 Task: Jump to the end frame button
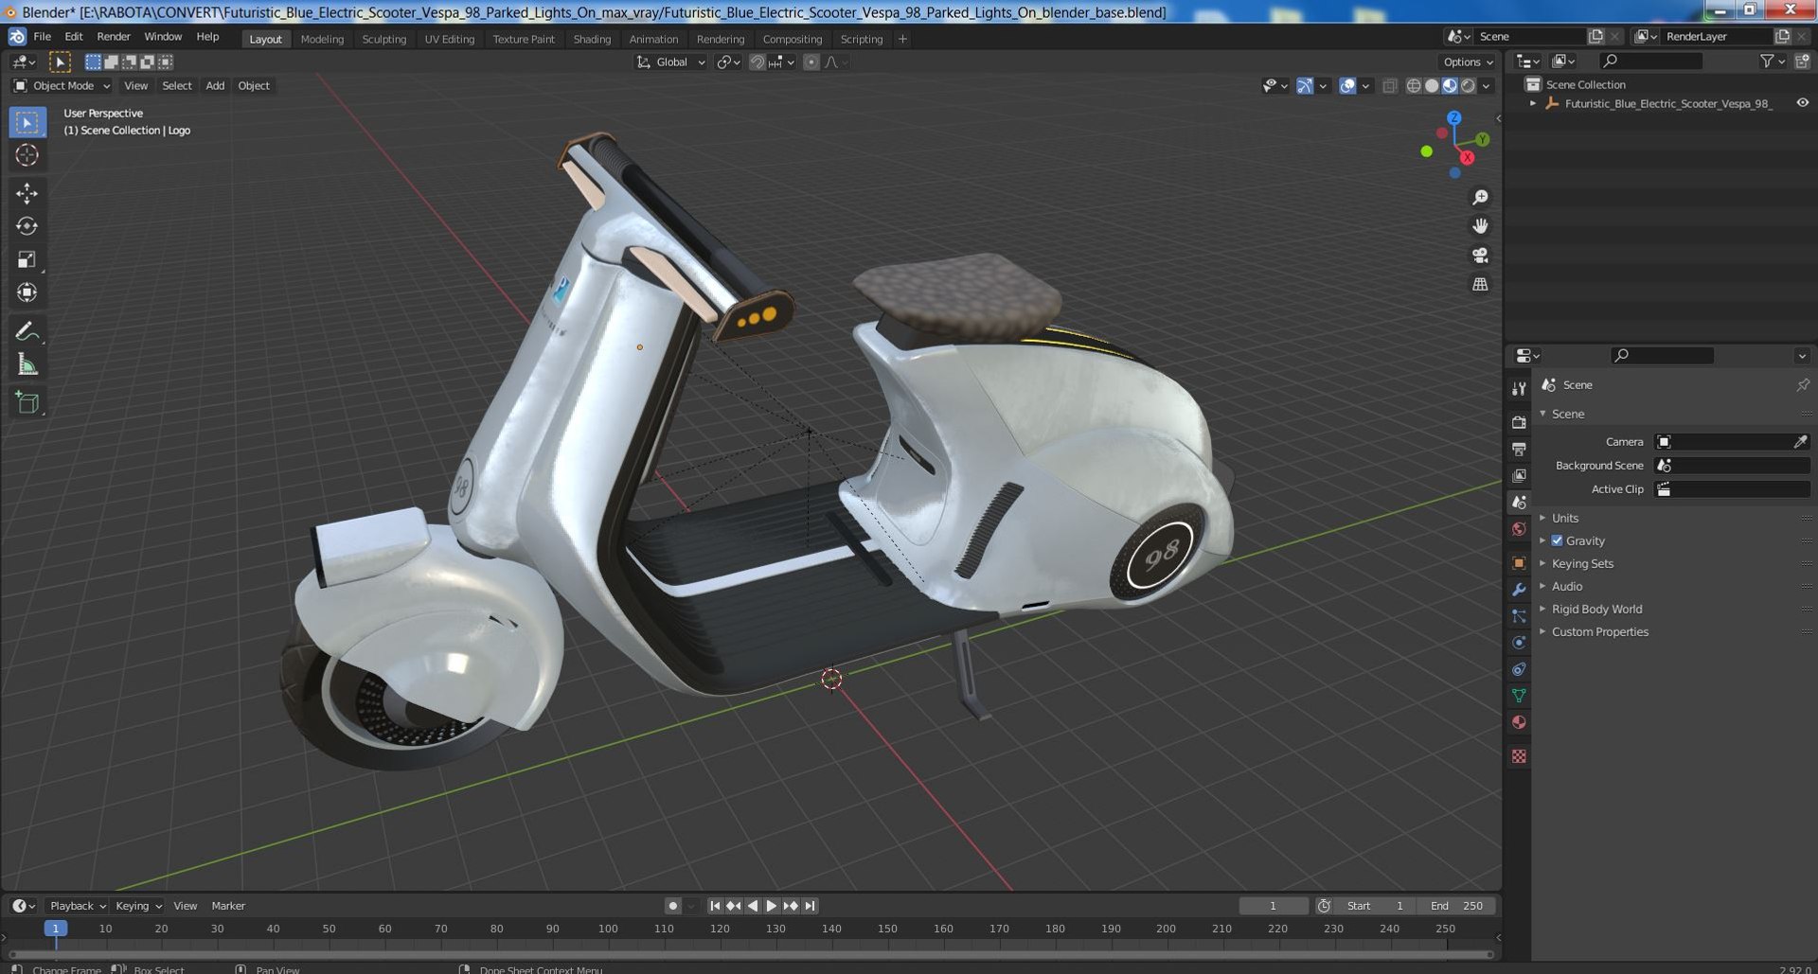pos(810,906)
